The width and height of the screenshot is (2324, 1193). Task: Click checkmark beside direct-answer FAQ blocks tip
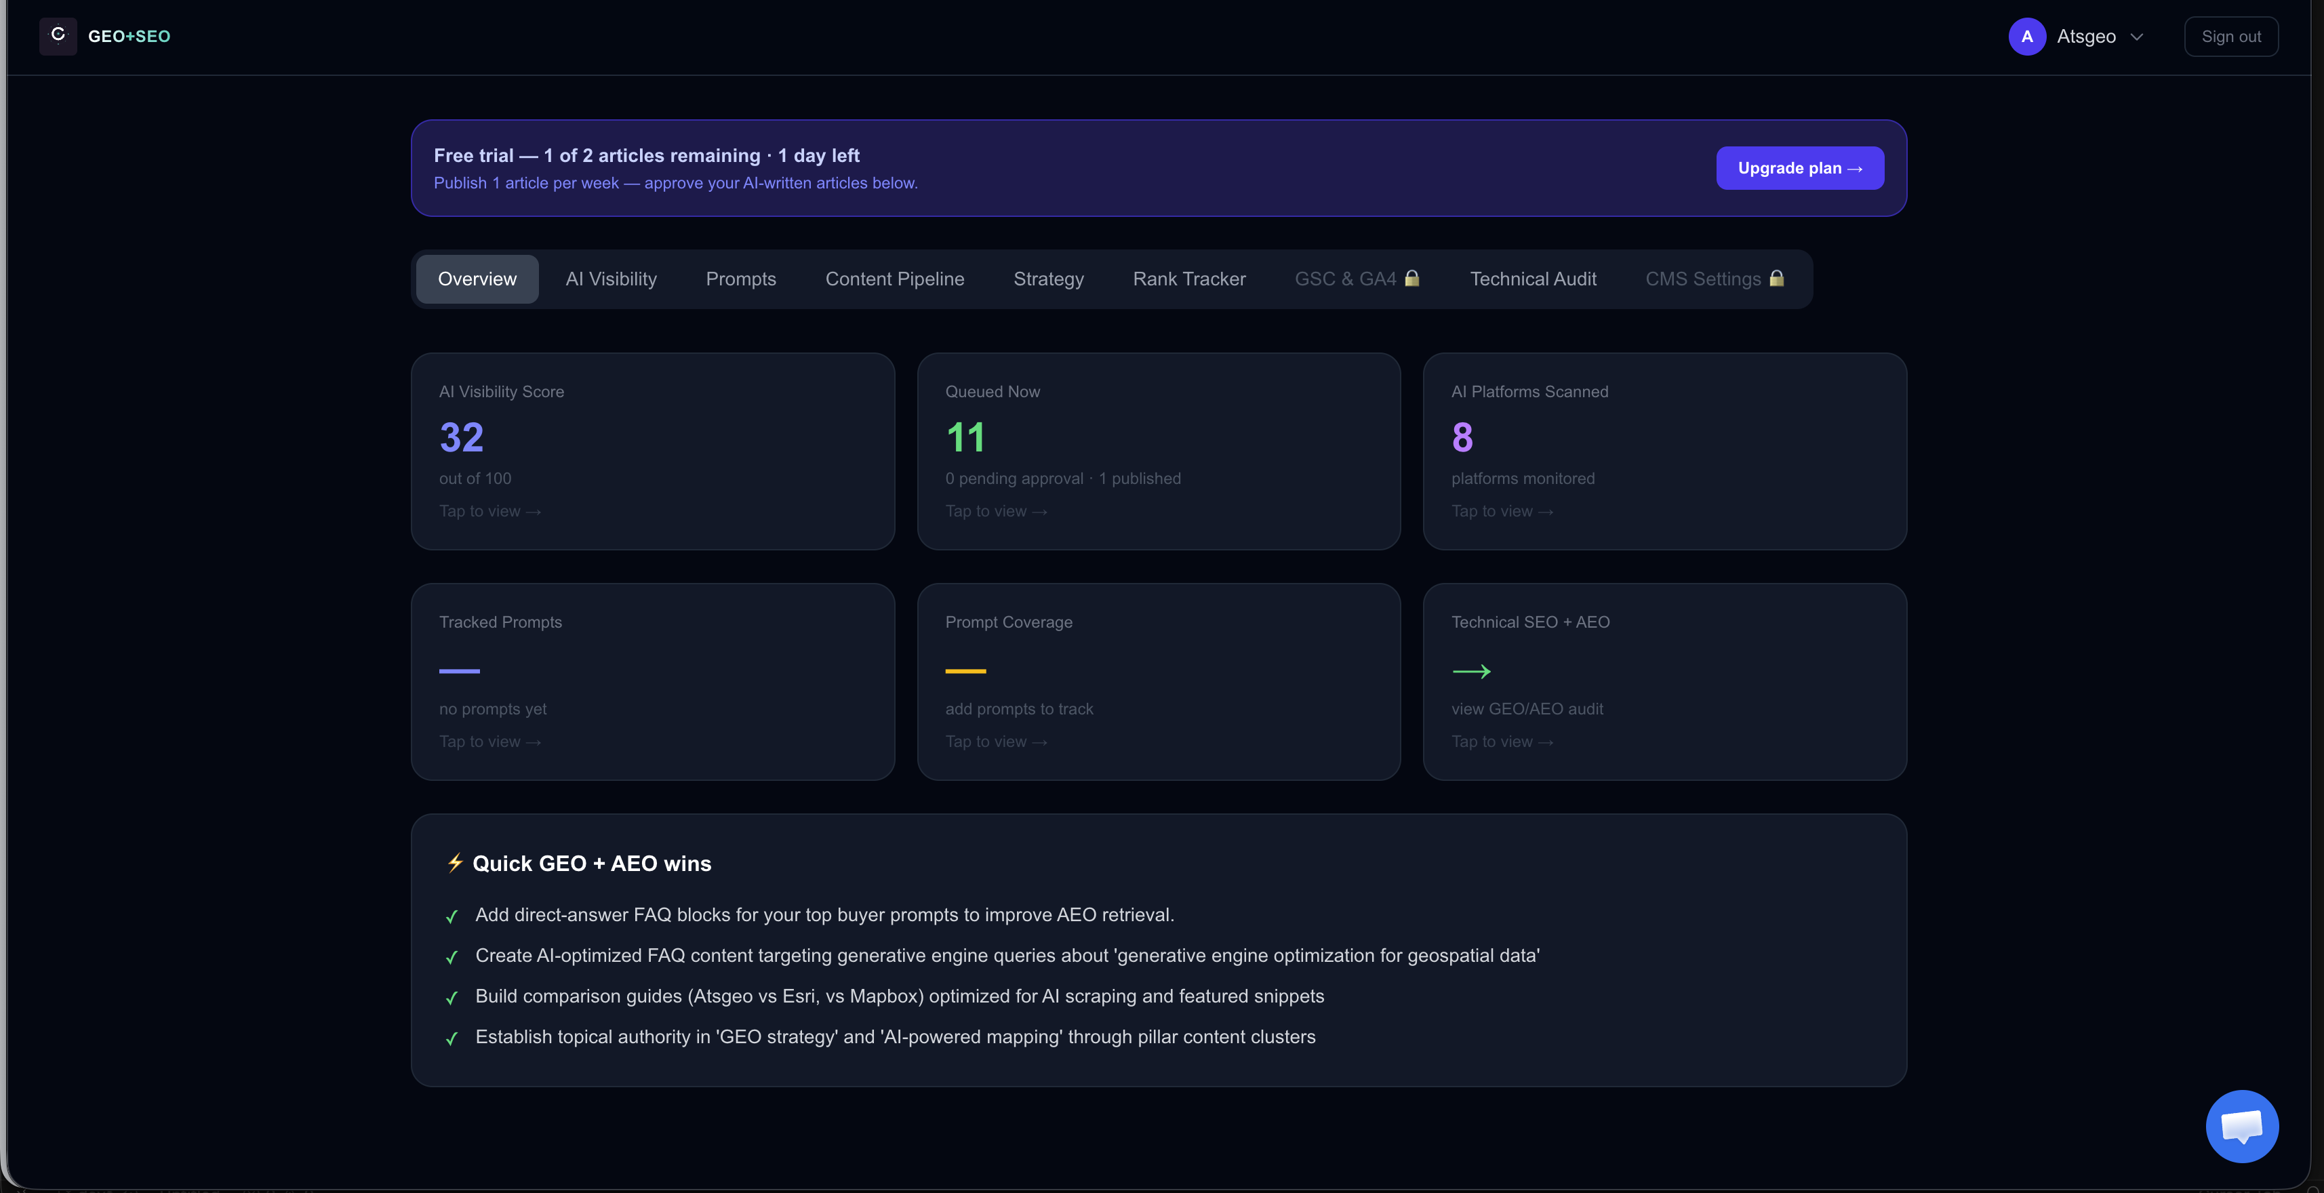(x=452, y=916)
